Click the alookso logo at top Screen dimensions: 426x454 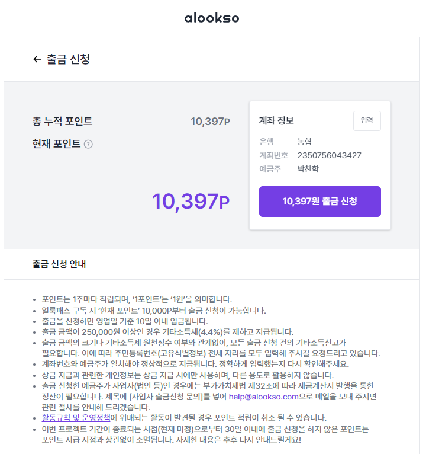pos(212,18)
